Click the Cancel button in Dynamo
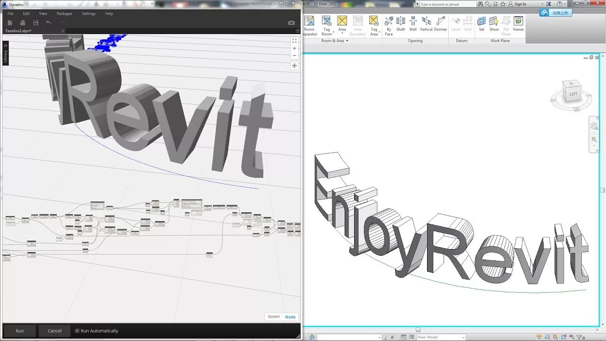 click(55, 331)
